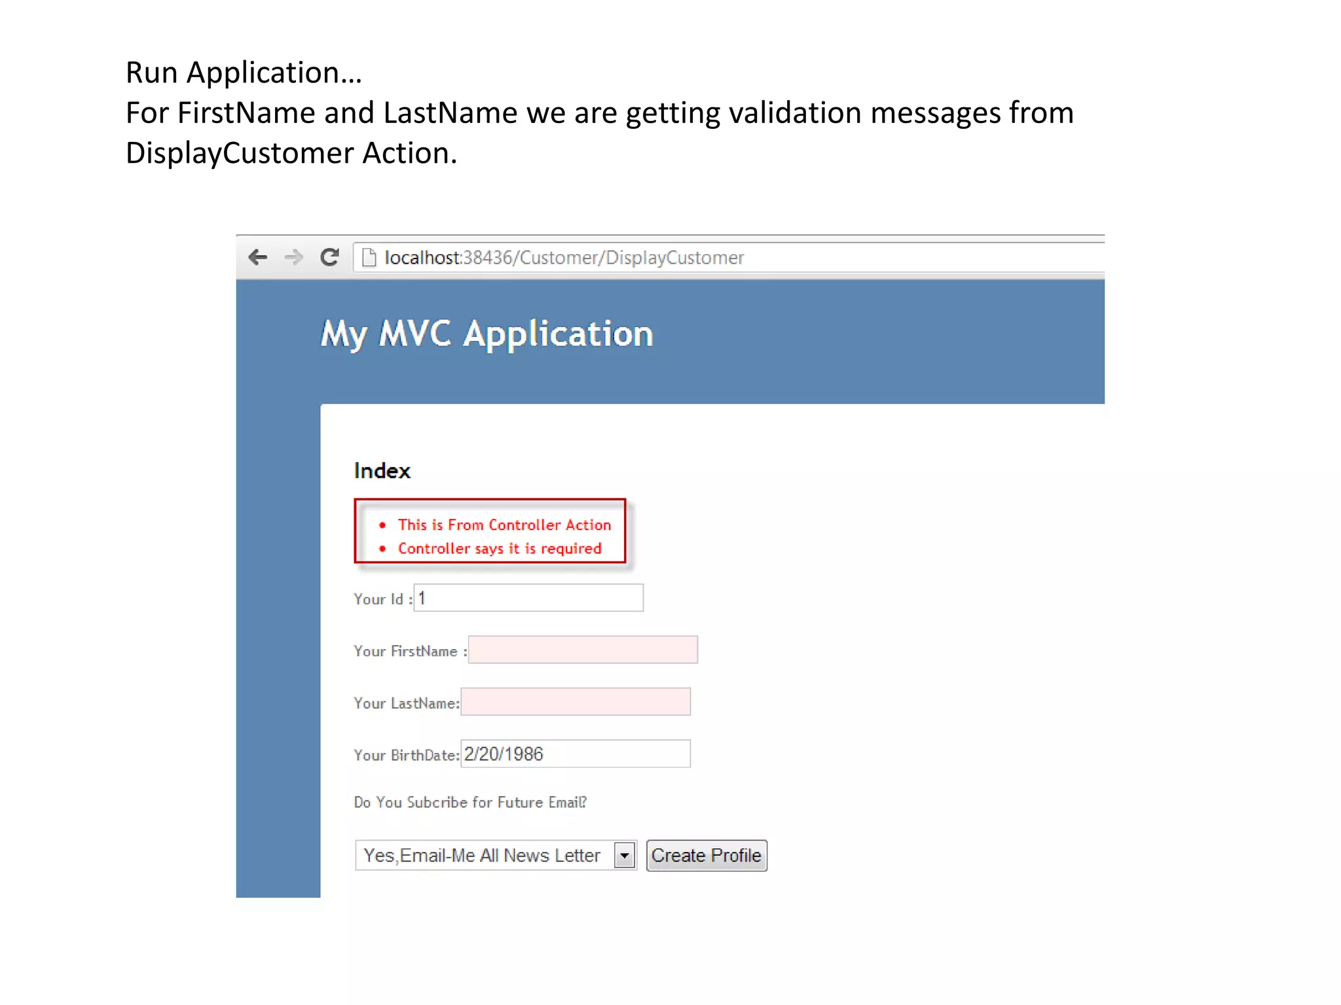Click 'This is From Controller Action' message
Screen dimensions: 1341x1005
504,525
